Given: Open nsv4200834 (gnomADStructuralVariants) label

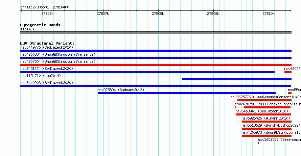Looking at the screenshot, I should pyautogui.click(x=58, y=54).
